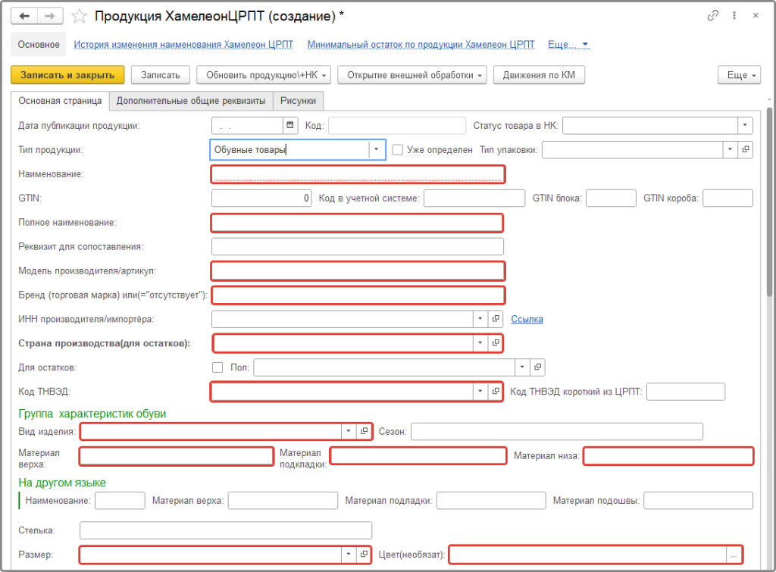Focus the GTIN блока field
Image resolution: width=776 pixels, height=572 pixels.
pyautogui.click(x=612, y=198)
